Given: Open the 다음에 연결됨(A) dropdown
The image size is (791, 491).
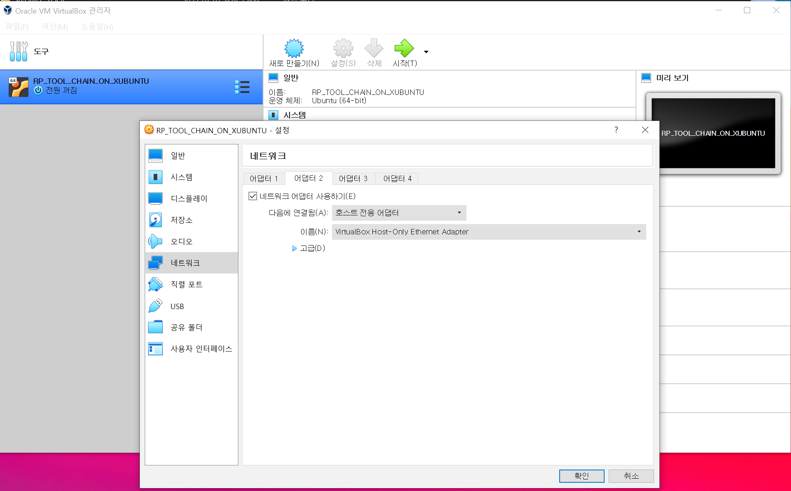Looking at the screenshot, I should pos(399,213).
